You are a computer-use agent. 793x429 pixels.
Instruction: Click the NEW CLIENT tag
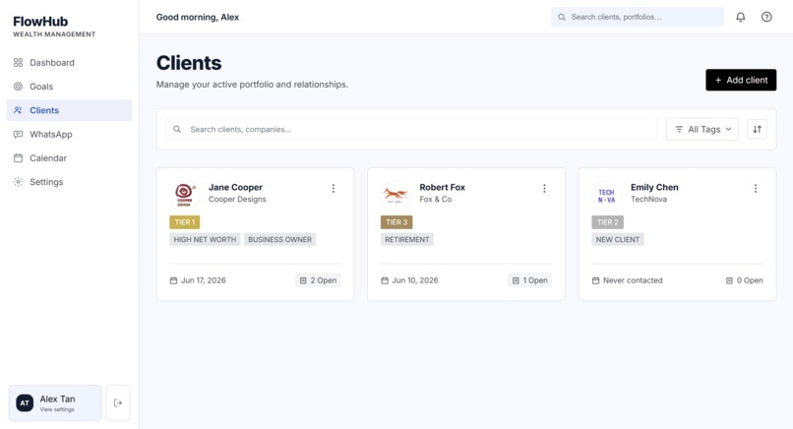point(618,239)
